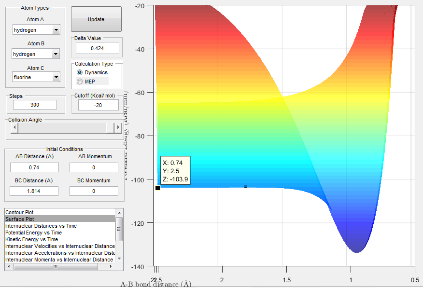This screenshot has height=288, width=423.
Task: Click the AB Distance input field
Action: click(x=35, y=167)
